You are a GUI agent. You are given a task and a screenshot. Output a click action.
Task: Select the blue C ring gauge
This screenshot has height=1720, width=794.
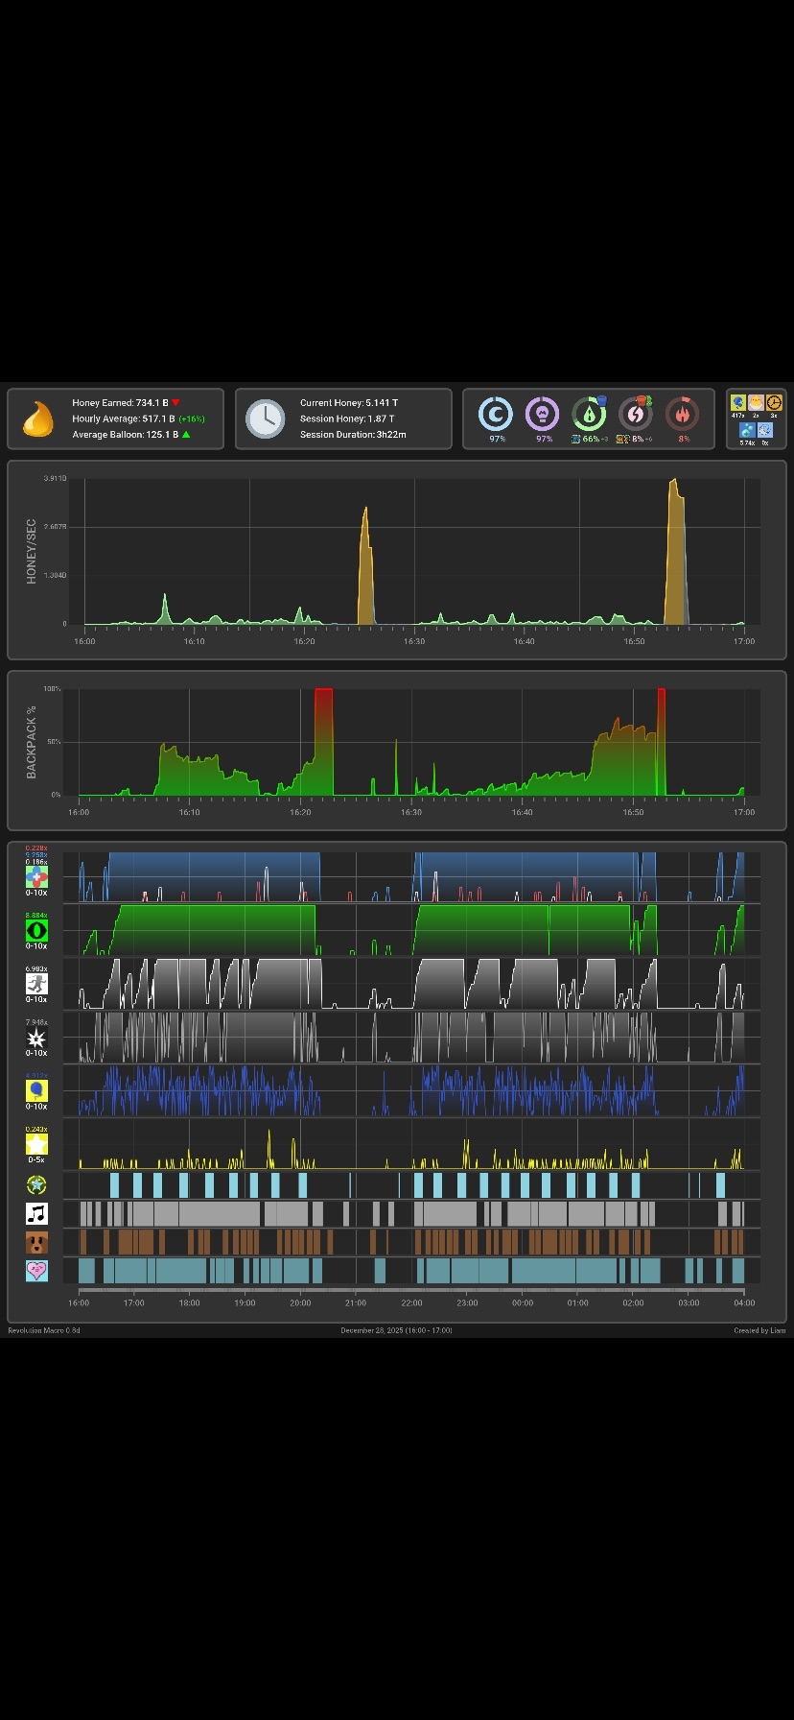coord(496,414)
